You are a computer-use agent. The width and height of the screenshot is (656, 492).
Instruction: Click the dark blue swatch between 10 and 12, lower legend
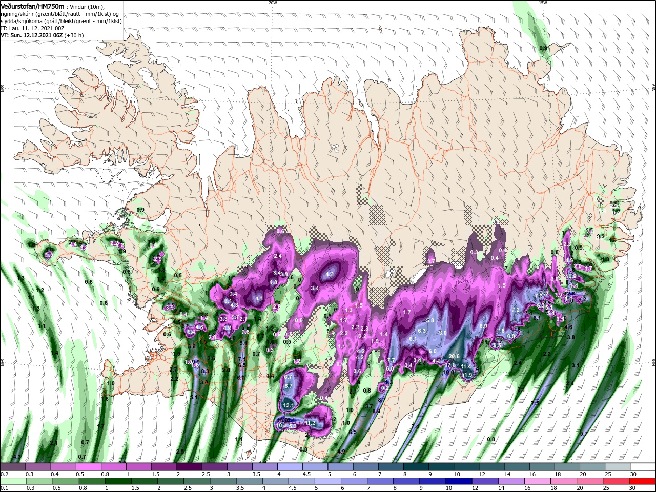click(458, 481)
